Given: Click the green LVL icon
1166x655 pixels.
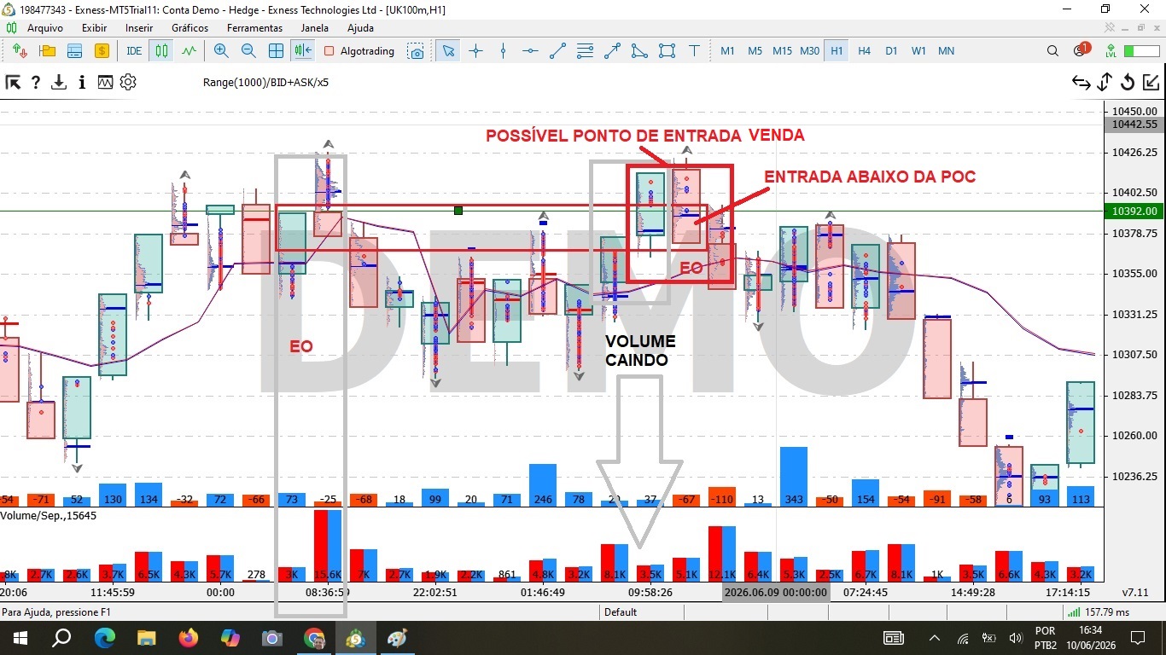Looking at the screenshot, I should [1111, 51].
